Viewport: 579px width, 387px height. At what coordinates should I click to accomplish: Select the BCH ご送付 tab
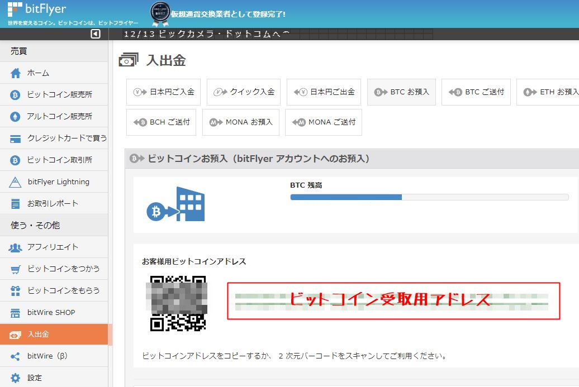click(162, 122)
